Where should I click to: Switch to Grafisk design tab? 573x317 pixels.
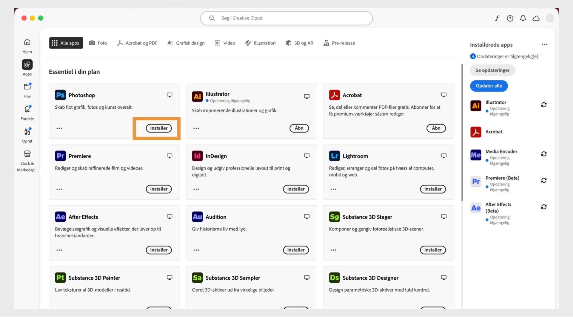click(x=186, y=43)
